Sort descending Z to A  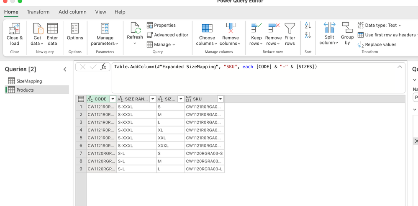(x=308, y=35)
